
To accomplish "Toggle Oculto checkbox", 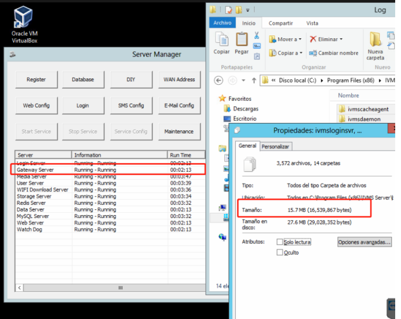I will 280,252.
